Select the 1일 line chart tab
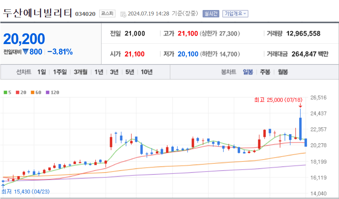This screenshot has width=339, height=199. click(42, 72)
